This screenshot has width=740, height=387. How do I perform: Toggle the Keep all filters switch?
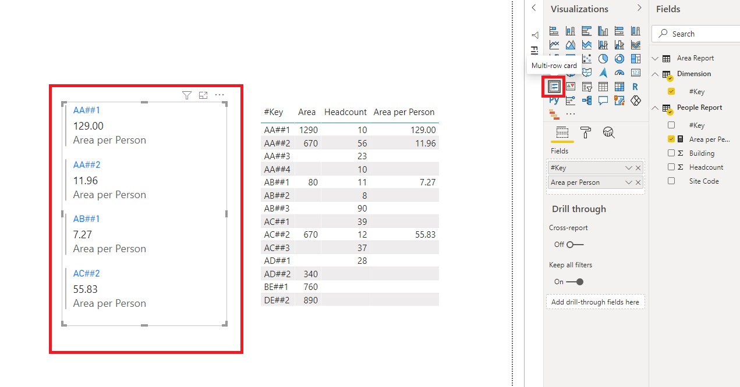pos(575,282)
